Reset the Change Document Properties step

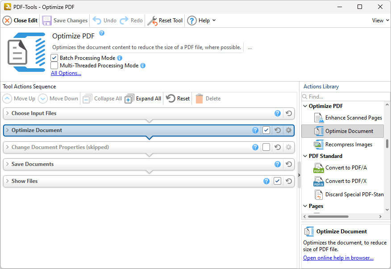(x=278, y=147)
